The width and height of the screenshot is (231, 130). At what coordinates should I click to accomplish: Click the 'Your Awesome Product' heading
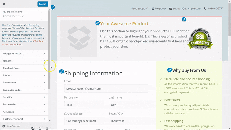[124, 24]
